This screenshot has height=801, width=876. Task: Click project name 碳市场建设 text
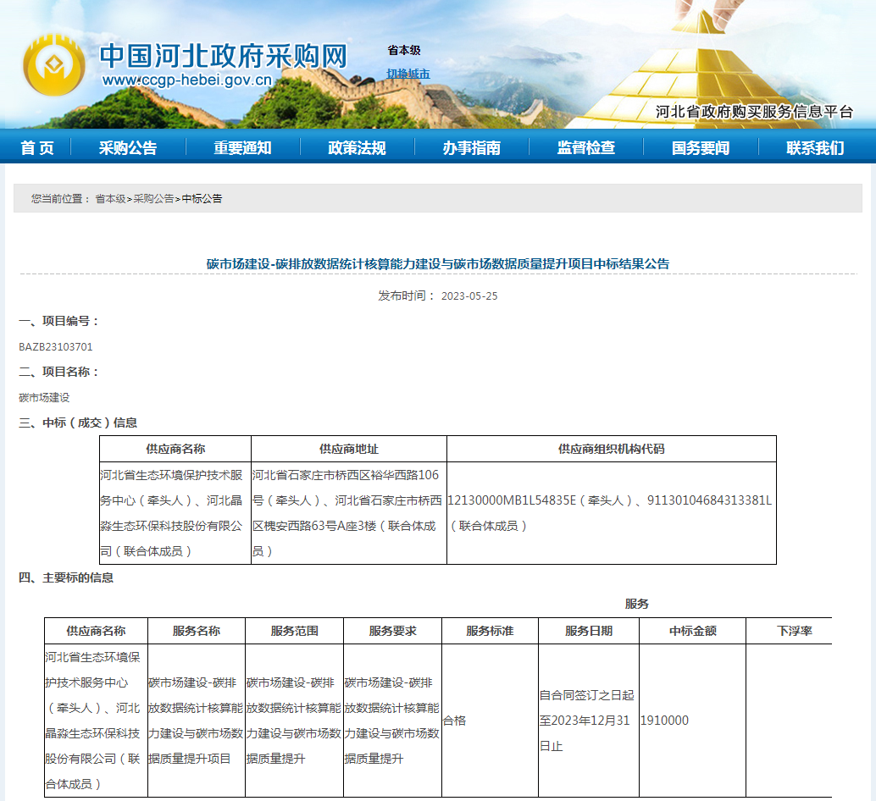click(44, 397)
